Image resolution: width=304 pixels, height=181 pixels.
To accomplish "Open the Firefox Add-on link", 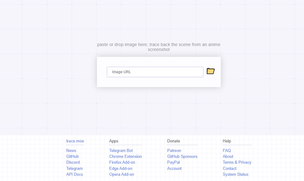I will (122, 162).
